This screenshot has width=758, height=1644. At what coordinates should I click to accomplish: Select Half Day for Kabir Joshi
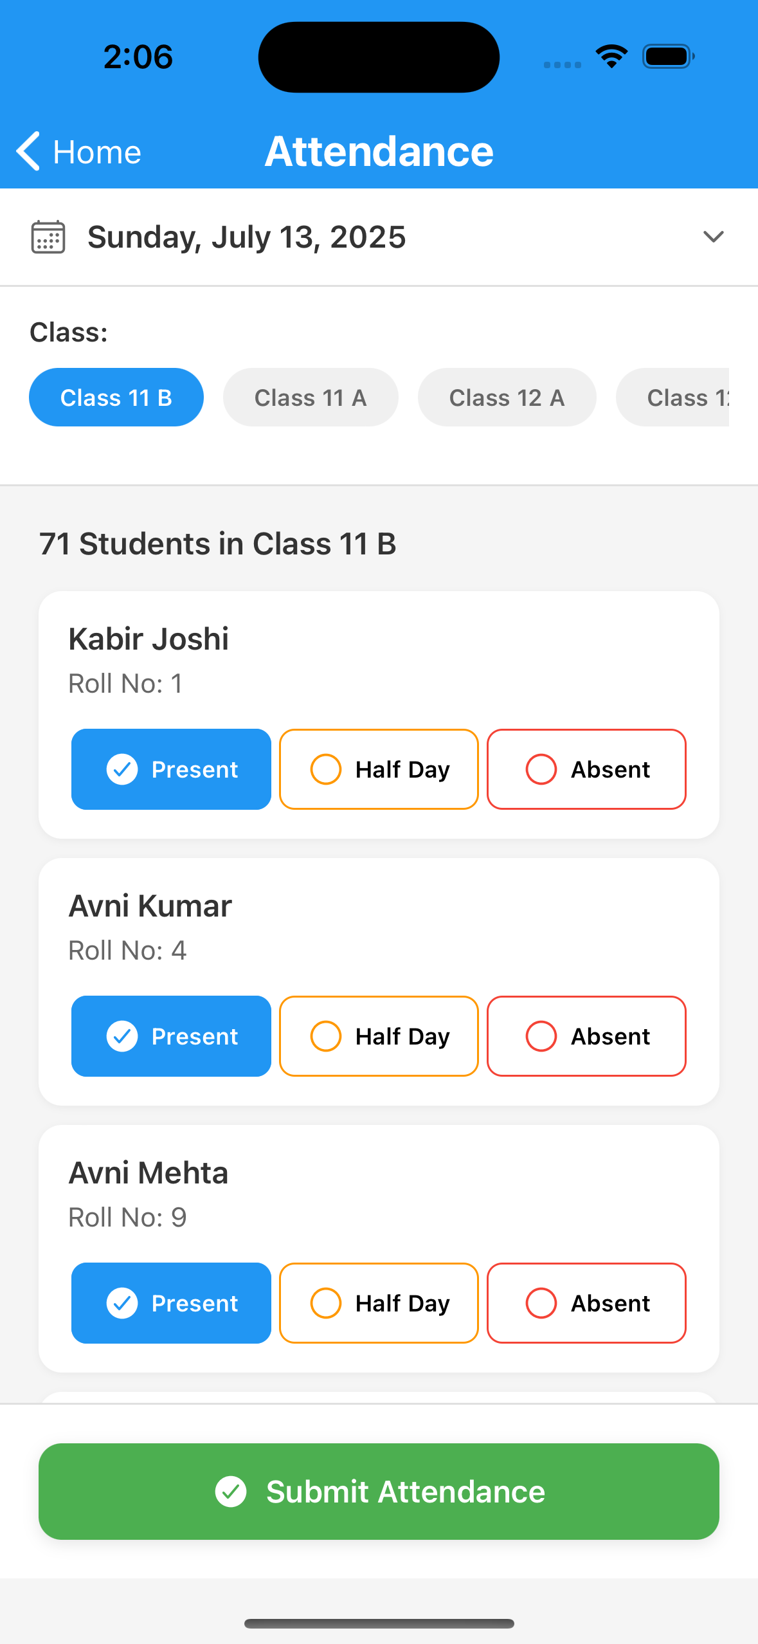[x=378, y=769]
